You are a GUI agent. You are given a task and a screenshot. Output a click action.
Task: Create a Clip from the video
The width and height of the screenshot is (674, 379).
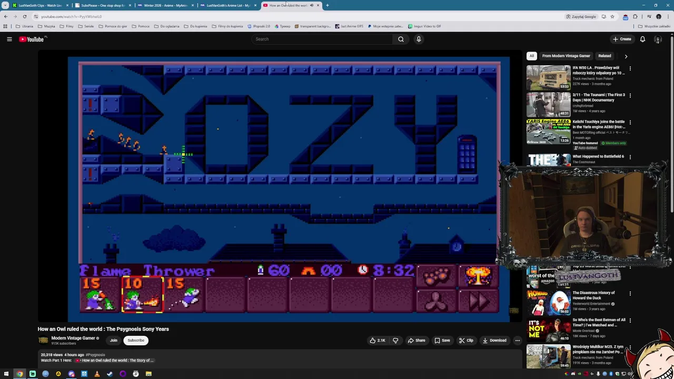tap(465, 340)
